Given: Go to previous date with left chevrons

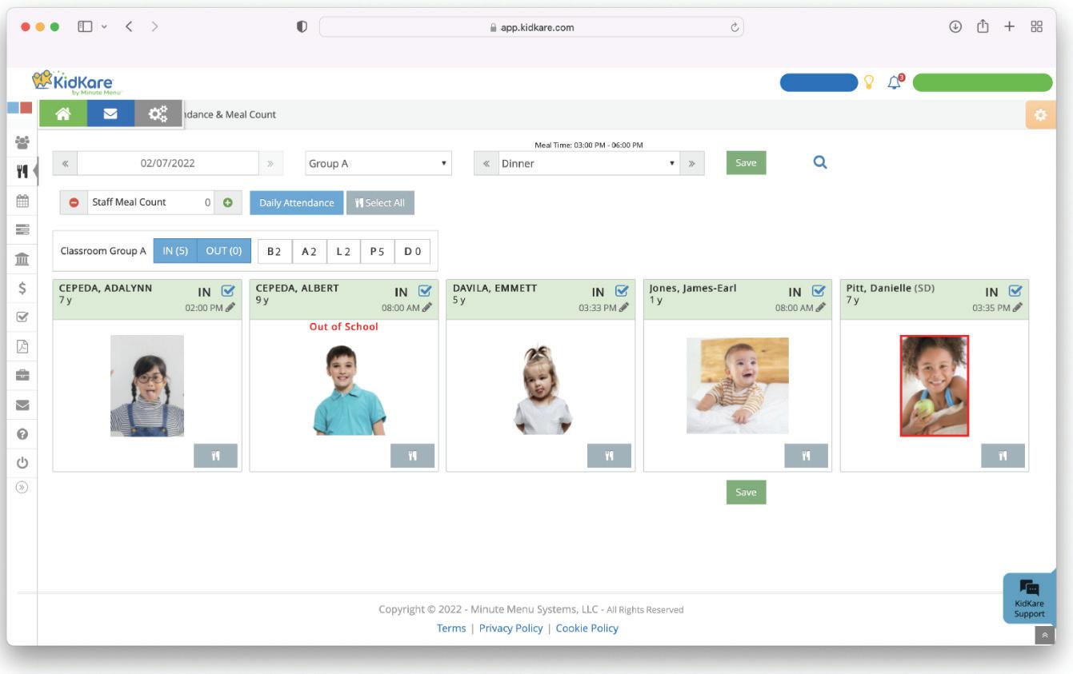Looking at the screenshot, I should 65,163.
